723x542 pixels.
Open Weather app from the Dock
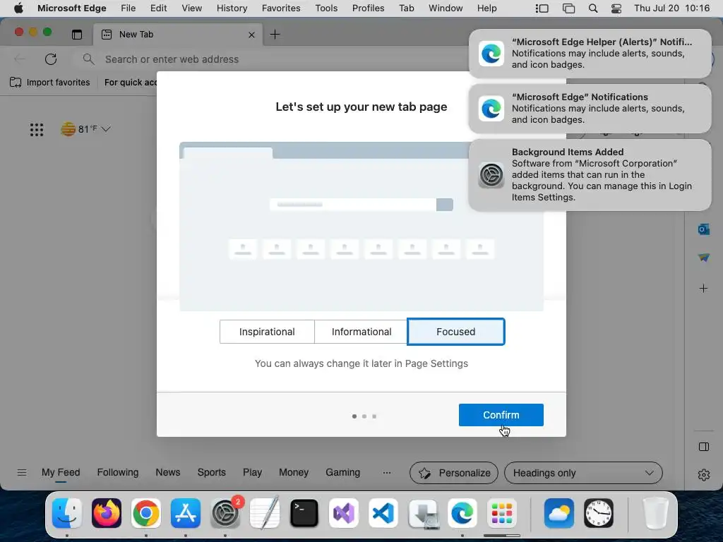559,513
